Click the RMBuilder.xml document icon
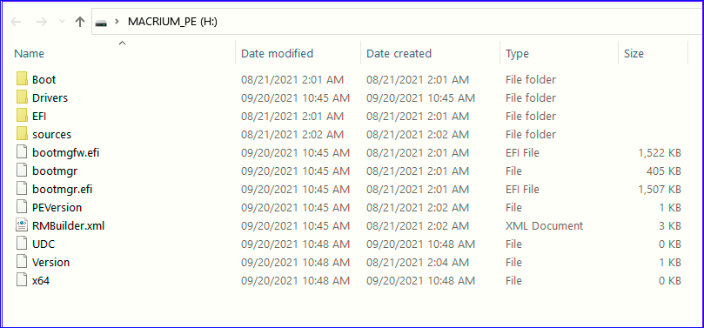The width and height of the screenshot is (704, 328). pyautogui.click(x=22, y=225)
